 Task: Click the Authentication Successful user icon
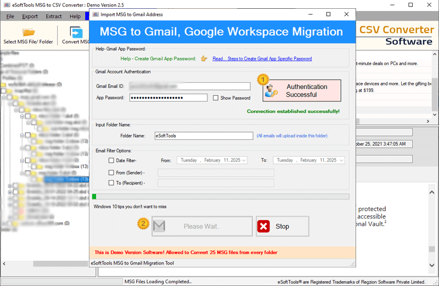point(271,92)
